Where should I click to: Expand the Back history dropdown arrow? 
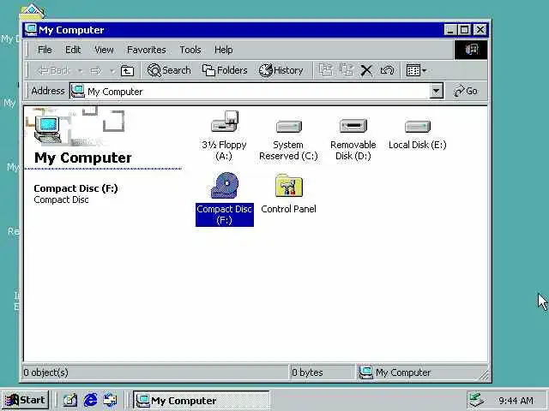click(x=80, y=71)
